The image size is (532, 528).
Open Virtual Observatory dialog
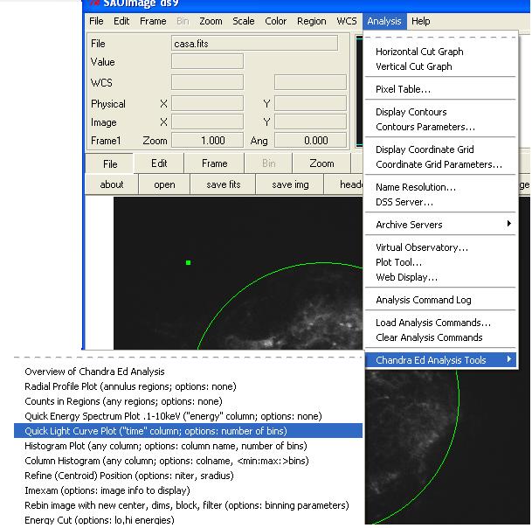(x=440, y=247)
